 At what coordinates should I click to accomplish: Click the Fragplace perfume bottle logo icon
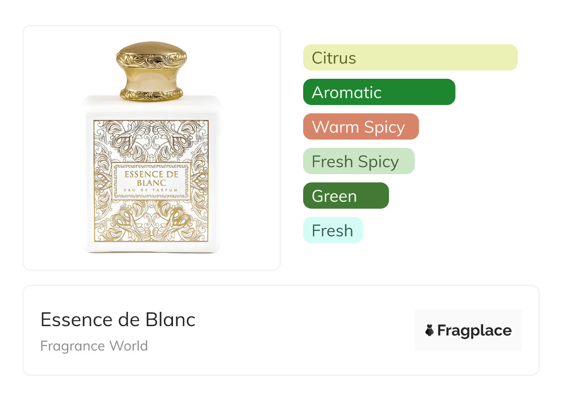pyautogui.click(x=430, y=330)
